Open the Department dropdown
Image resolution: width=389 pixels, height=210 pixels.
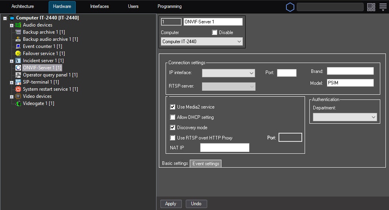point(345,117)
